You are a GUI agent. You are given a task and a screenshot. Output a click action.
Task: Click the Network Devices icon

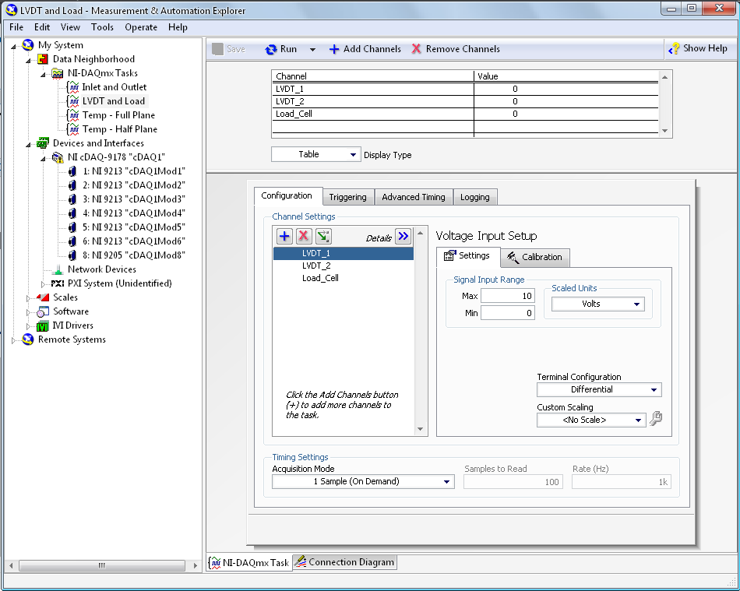coord(58,269)
